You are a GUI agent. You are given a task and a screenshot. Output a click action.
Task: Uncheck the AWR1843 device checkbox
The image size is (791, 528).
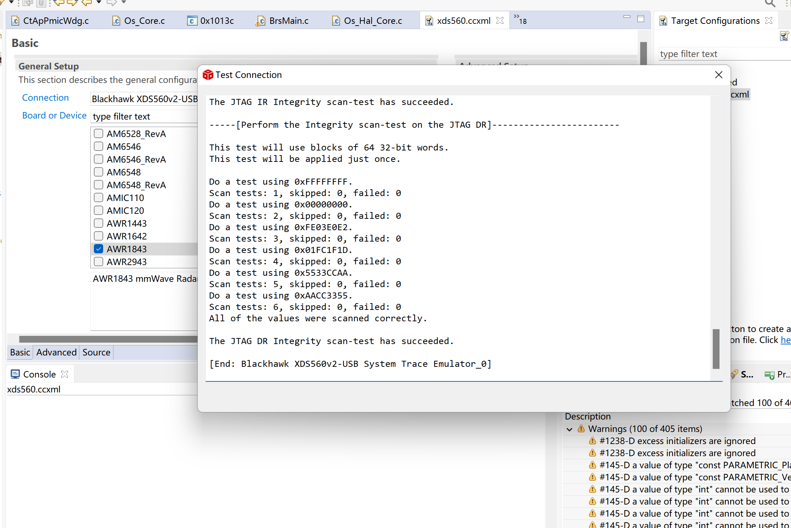click(98, 248)
